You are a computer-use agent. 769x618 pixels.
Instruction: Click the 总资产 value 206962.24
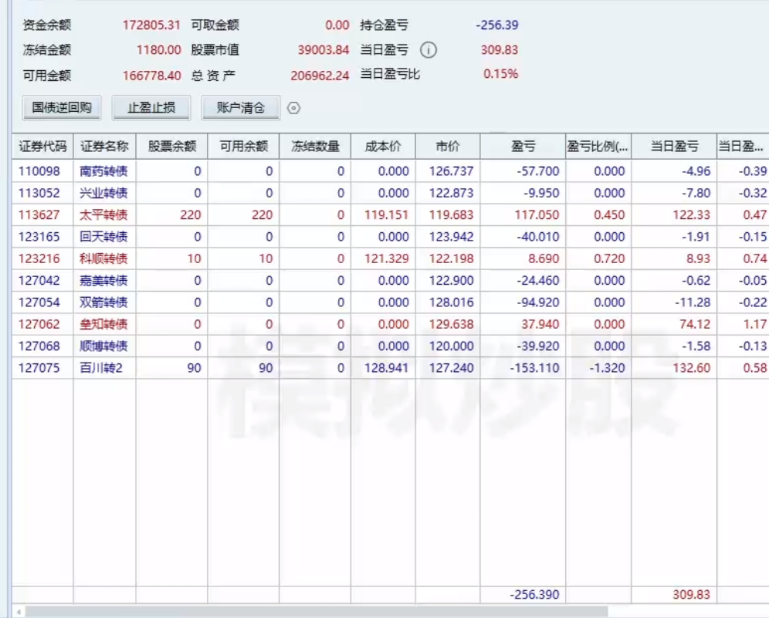tap(320, 76)
